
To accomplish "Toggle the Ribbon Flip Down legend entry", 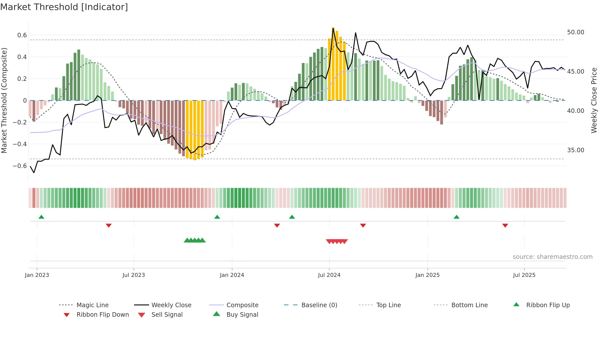I will click(x=96, y=315).
